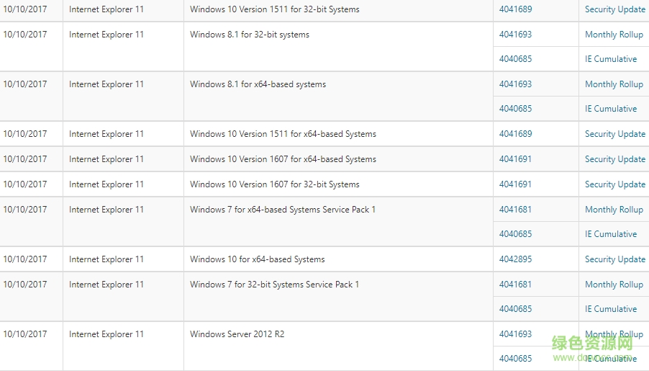Open KB 4041691 for Windows 10 1607 x64
The image size is (649, 371).
point(515,159)
